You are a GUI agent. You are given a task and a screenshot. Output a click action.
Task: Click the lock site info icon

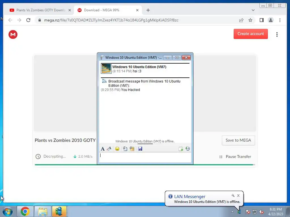point(39,20)
